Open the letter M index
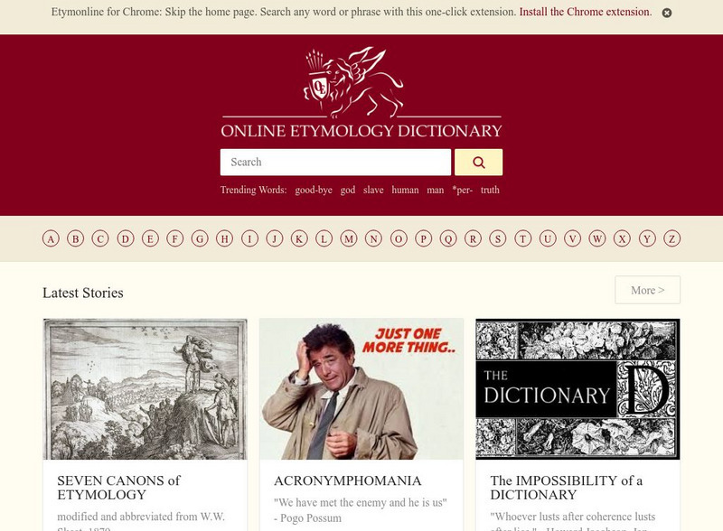The image size is (723, 531). click(x=349, y=238)
